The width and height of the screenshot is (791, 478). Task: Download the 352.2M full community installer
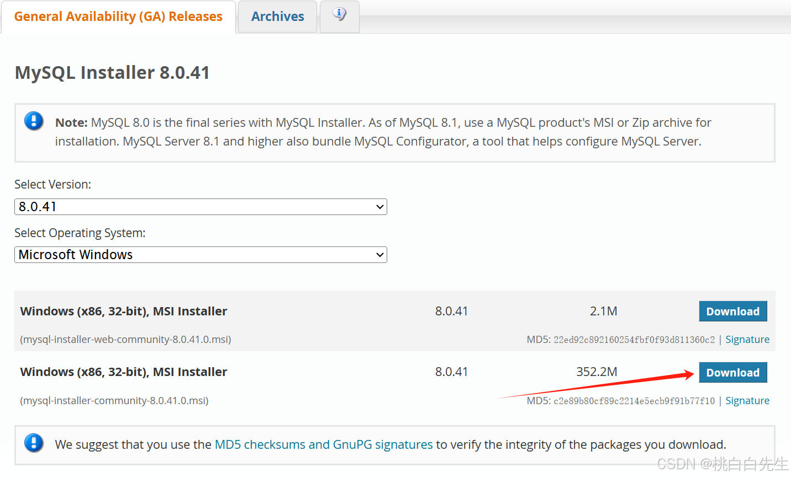pos(733,373)
